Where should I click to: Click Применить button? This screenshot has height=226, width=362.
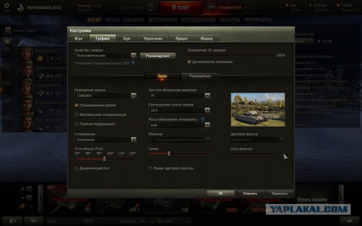(x=279, y=193)
